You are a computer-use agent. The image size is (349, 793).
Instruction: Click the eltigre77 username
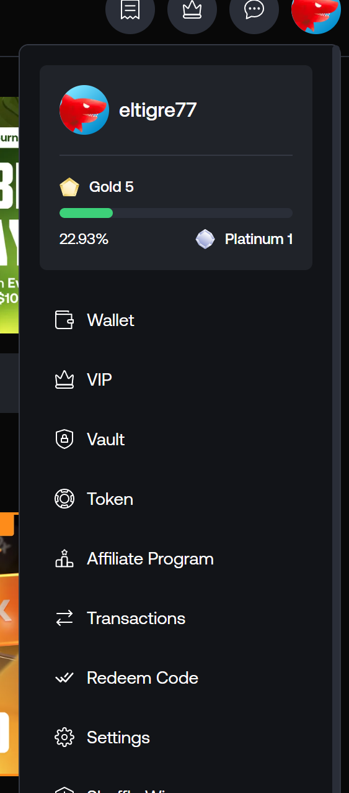157,111
